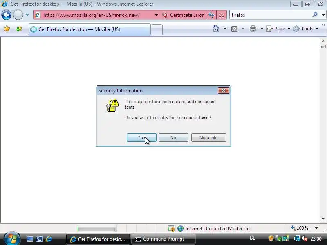Expand the zoom level dropdown arrow

(316, 228)
